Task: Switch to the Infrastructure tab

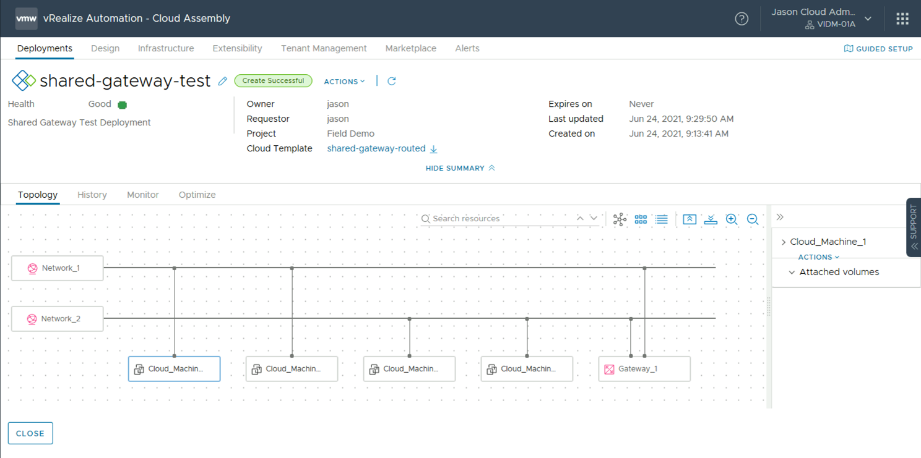Action: click(x=166, y=48)
